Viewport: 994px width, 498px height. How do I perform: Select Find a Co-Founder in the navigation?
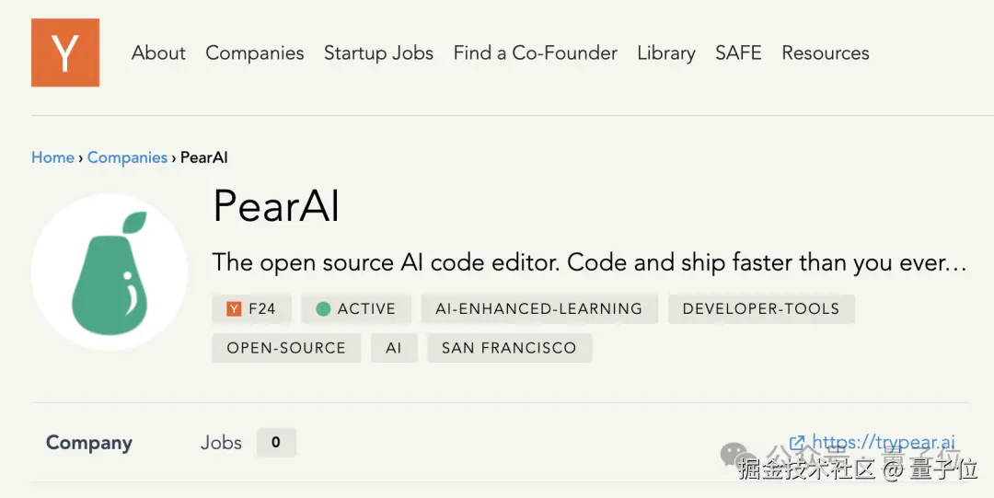(x=535, y=53)
